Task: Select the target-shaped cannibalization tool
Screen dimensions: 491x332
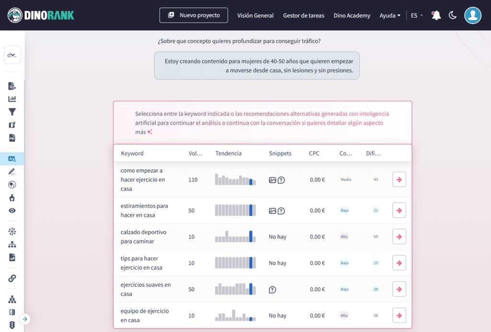Action: click(12, 185)
